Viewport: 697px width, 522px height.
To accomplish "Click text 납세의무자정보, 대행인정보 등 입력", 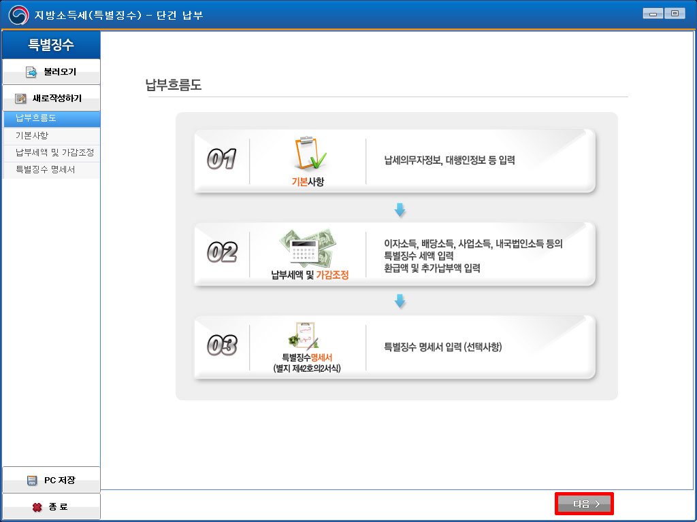I will click(x=449, y=160).
